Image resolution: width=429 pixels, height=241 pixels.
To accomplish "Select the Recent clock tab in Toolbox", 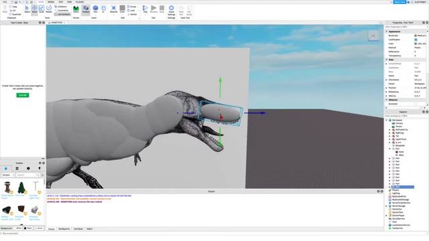I will click(28, 168).
